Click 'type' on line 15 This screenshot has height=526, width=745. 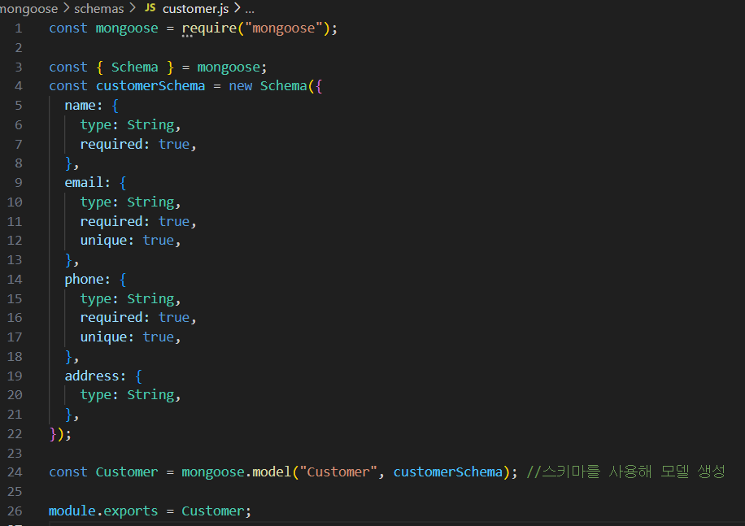(x=96, y=299)
